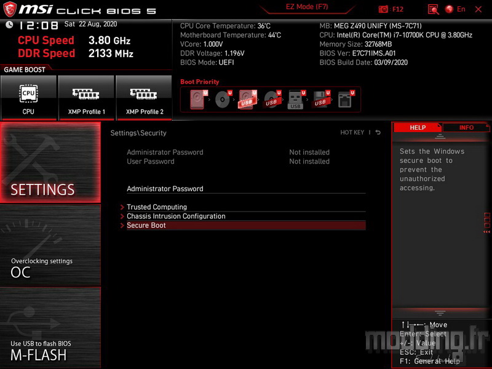Click the red globe language icon
Viewport: 492px width, 369px height.
click(x=449, y=9)
